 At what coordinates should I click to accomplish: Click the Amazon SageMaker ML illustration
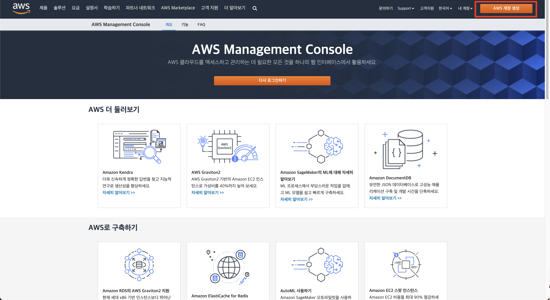click(317, 146)
